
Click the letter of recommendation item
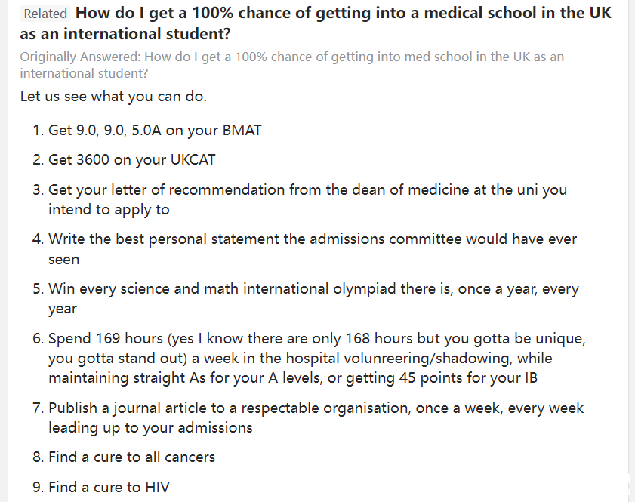300,199
